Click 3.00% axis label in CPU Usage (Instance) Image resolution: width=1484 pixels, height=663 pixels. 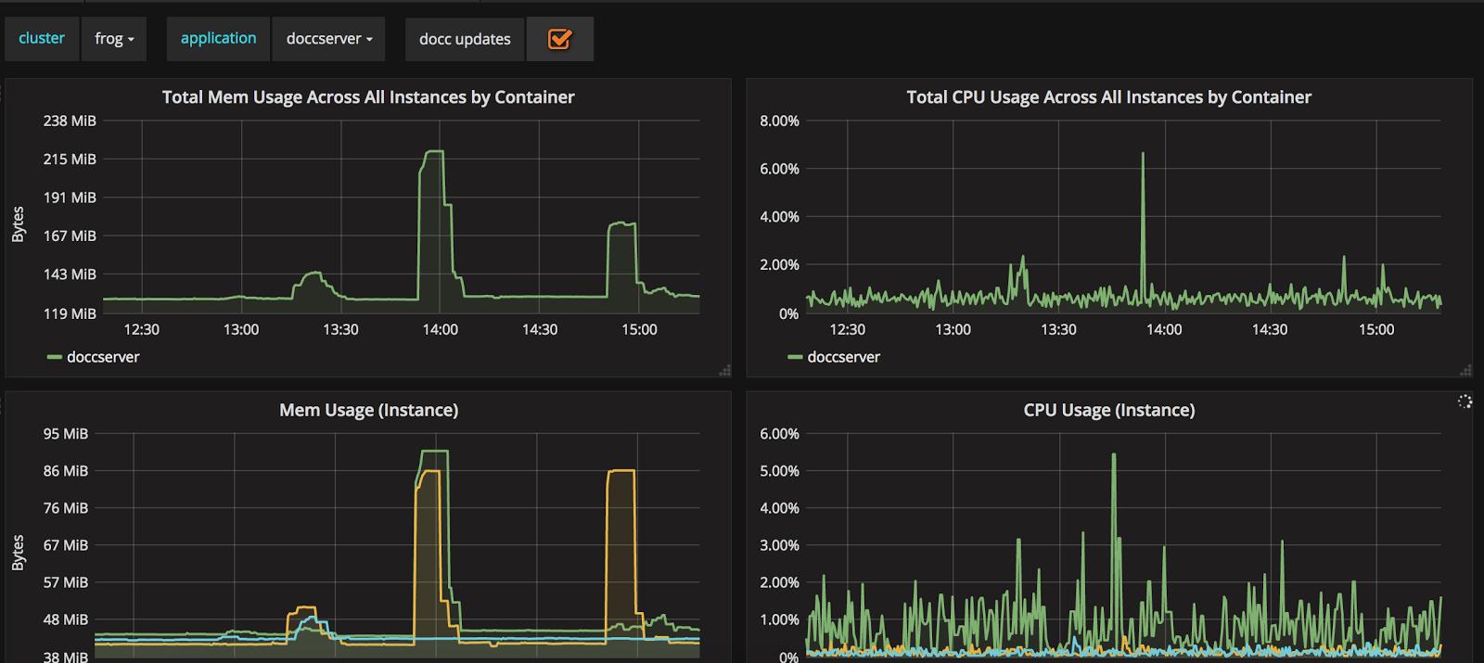point(779,545)
